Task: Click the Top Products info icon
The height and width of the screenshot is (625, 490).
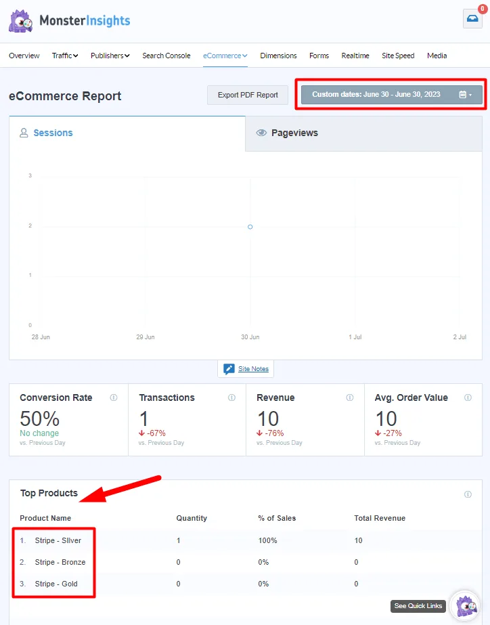Action: 468,494
